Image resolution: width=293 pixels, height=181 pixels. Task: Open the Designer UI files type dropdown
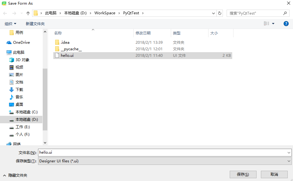[x=165, y=161]
